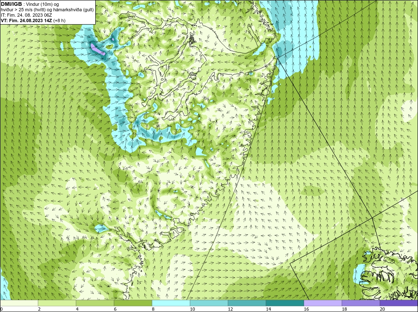
Task: Click the 4–6 m/s green legend swatch
Action: 95,303
